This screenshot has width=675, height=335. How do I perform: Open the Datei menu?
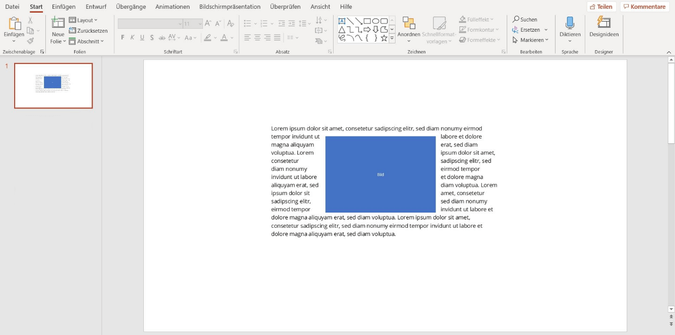(x=12, y=7)
